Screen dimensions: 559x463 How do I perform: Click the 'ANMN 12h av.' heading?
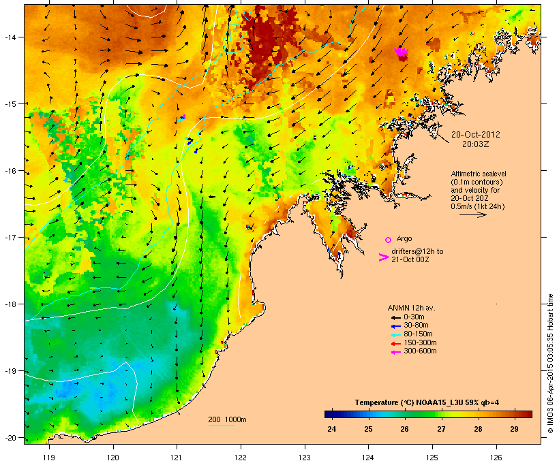click(411, 308)
